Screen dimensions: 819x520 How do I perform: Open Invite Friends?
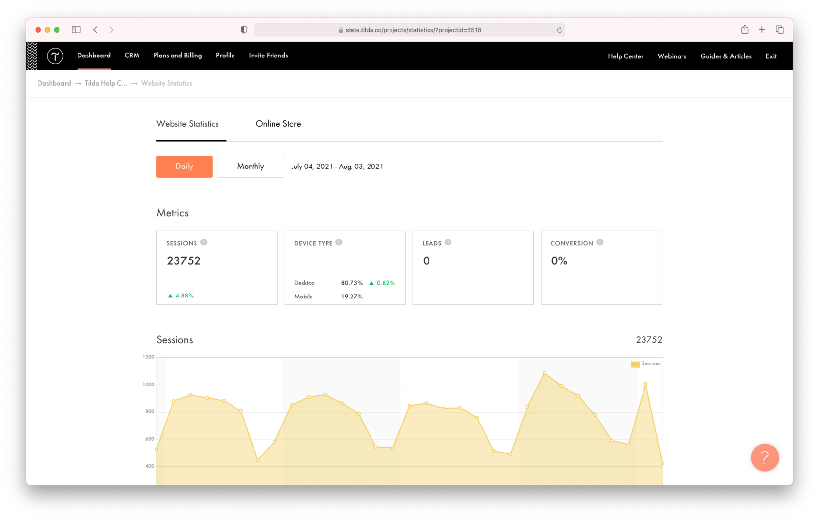click(x=268, y=56)
